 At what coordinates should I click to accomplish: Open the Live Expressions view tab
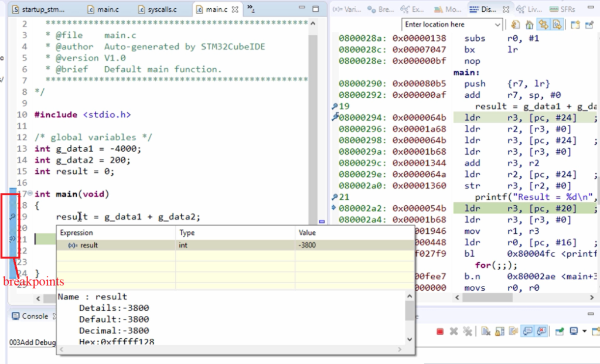[x=529, y=9]
